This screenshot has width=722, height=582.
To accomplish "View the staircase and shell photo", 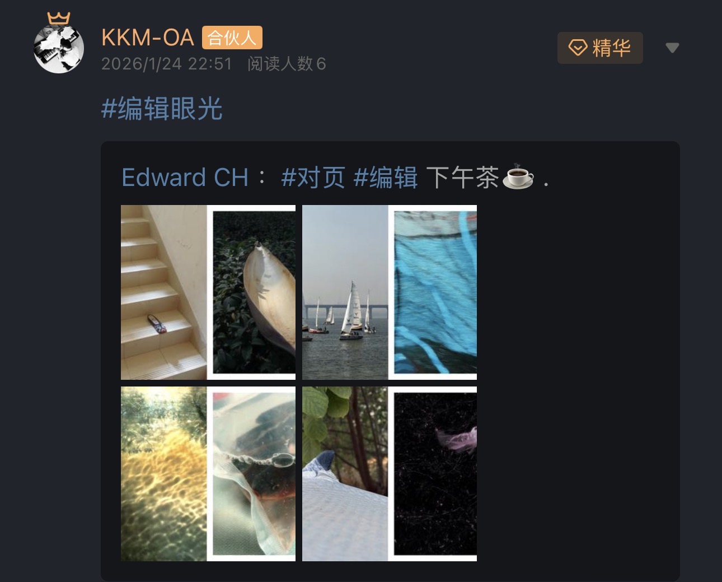I will 208,292.
